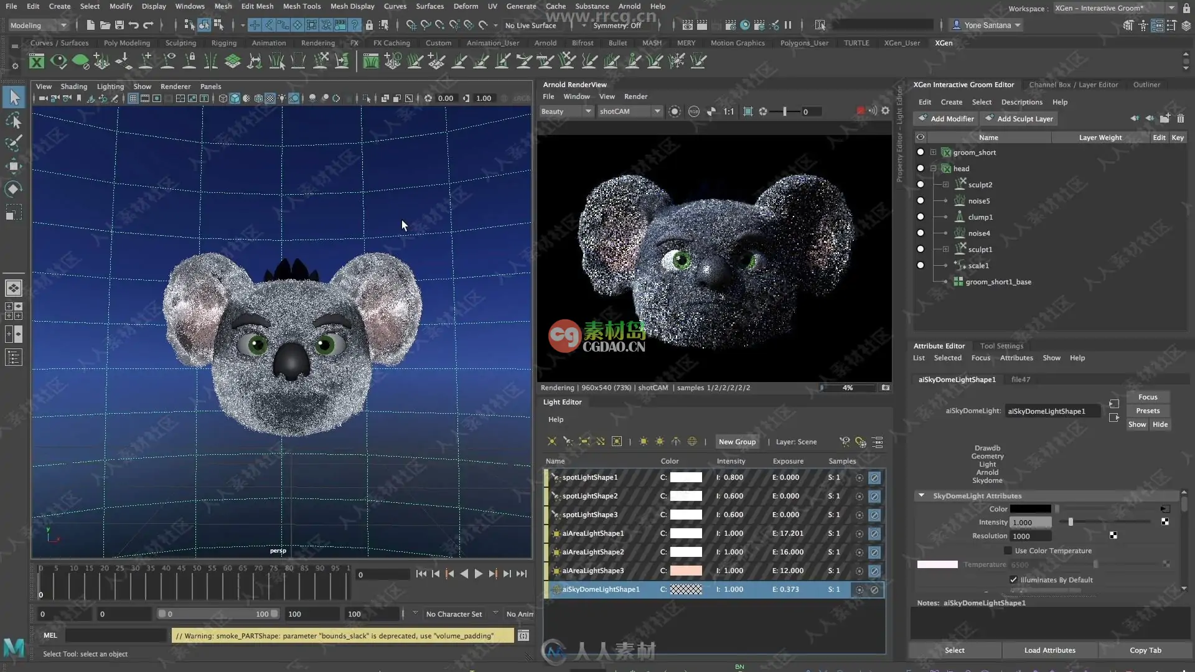
Task: Click the XGen shelf first icon
Action: point(37,61)
